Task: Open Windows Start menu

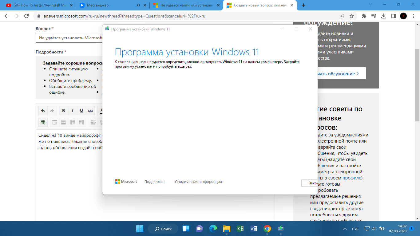Action: pyautogui.click(x=140, y=229)
